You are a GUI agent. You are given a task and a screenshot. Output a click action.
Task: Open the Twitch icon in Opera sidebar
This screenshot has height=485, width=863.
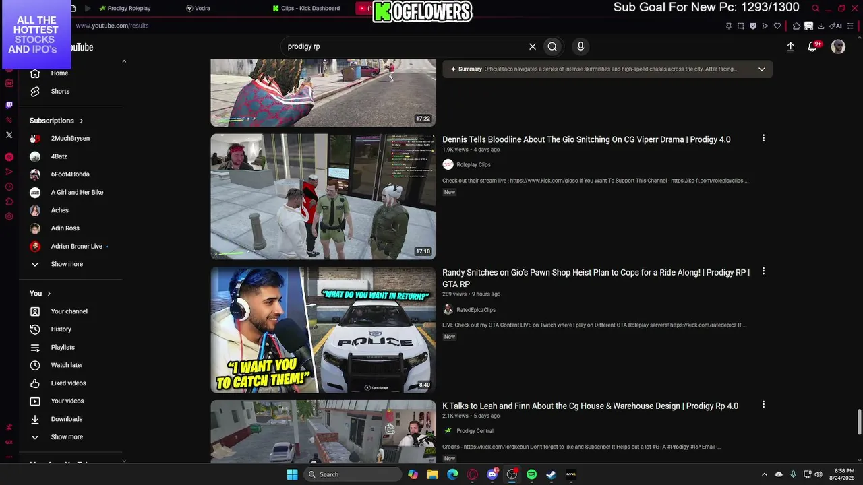coord(9,105)
